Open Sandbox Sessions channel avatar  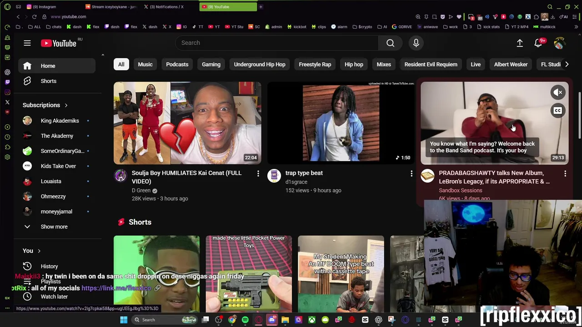tap(427, 176)
